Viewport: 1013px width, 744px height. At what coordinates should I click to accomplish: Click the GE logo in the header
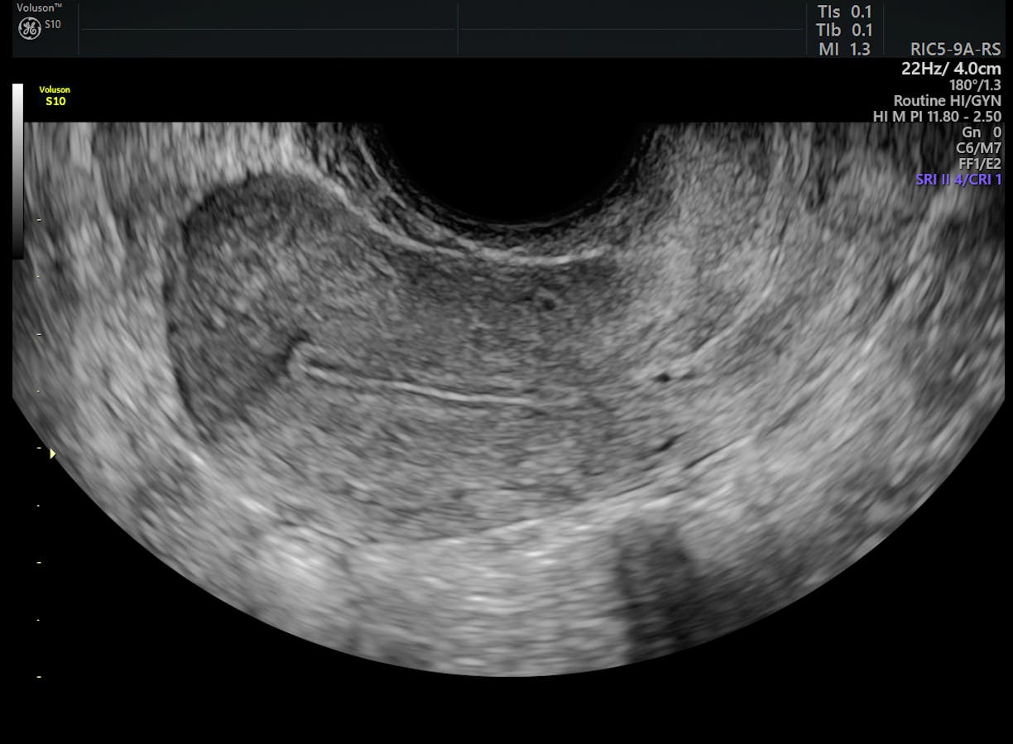click(30, 28)
